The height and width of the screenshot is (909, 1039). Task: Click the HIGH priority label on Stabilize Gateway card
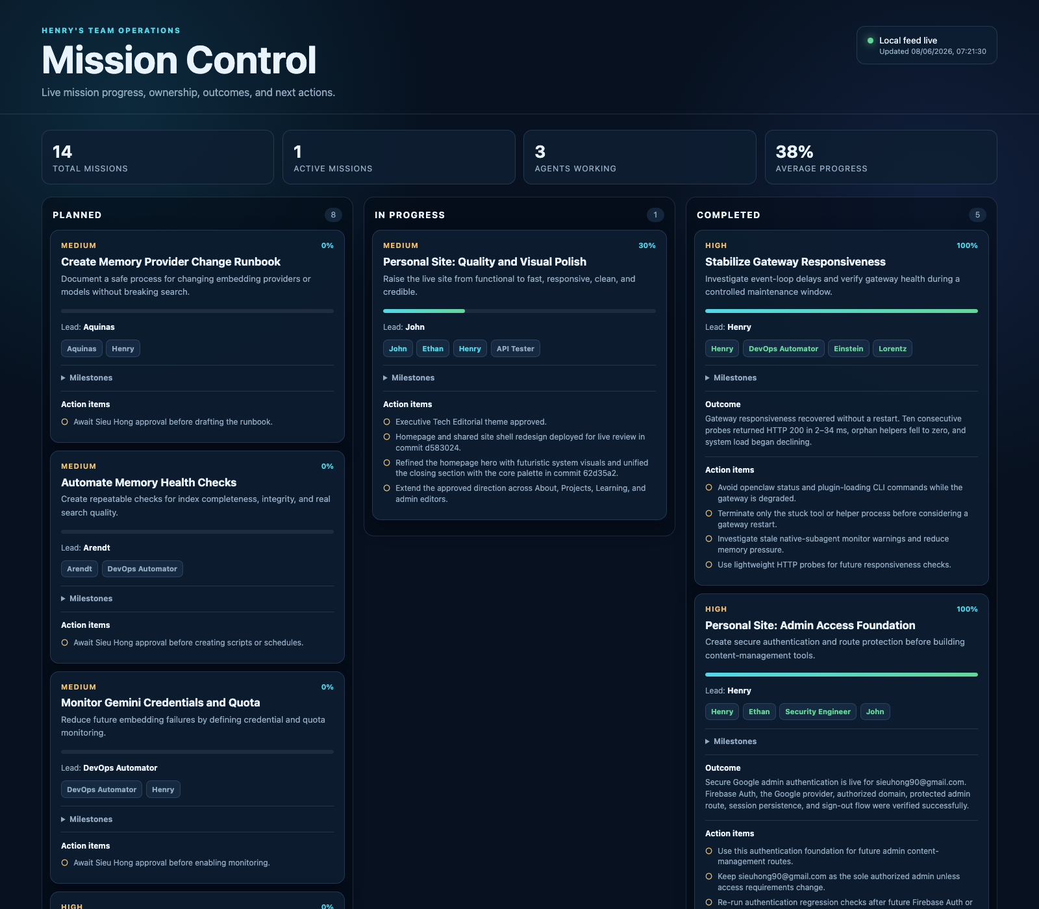coord(716,245)
